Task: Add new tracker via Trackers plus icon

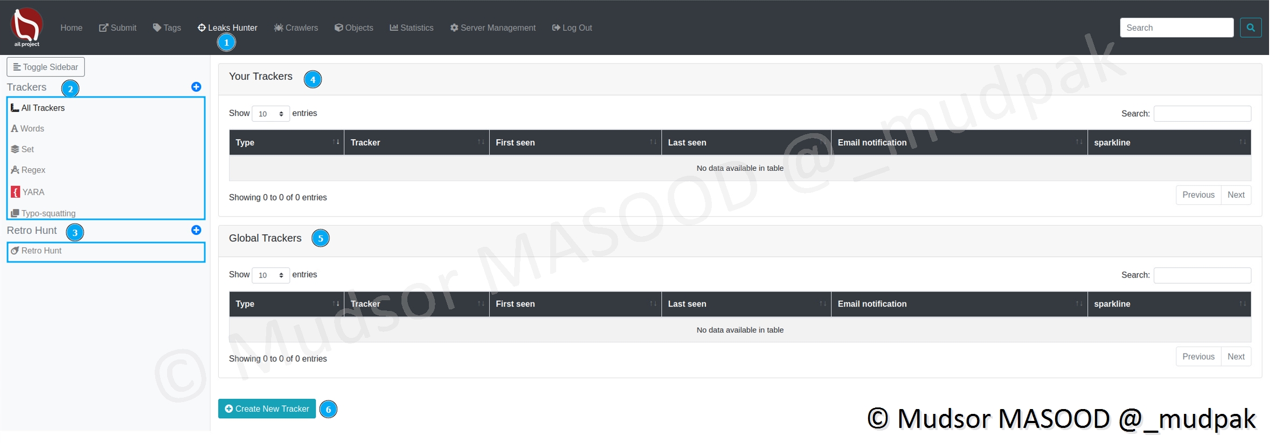Action: [196, 87]
